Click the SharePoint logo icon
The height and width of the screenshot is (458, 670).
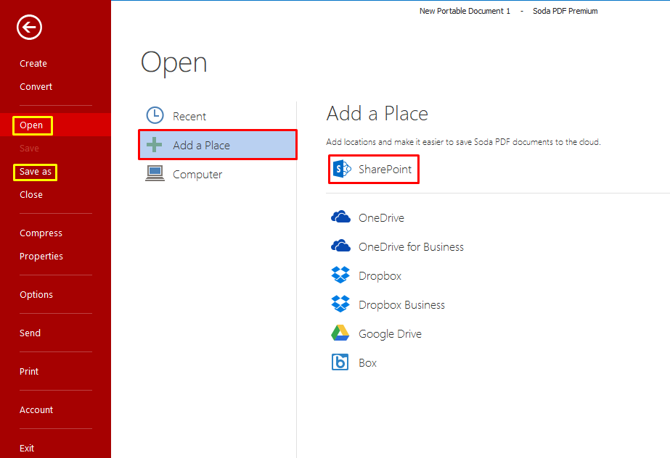[342, 169]
